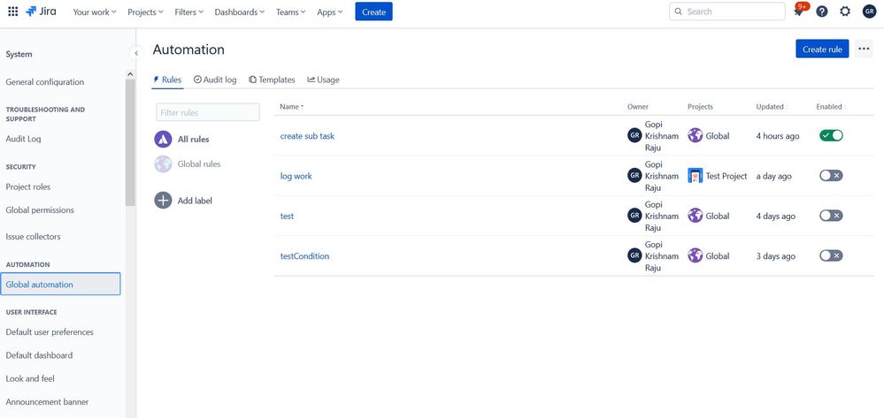The image size is (884, 418).
Task: Click the Global globe icon in test row
Action: (x=696, y=216)
